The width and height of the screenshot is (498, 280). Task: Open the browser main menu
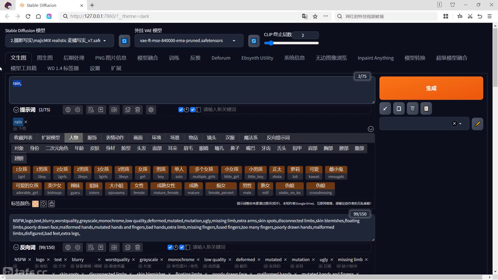point(490,16)
